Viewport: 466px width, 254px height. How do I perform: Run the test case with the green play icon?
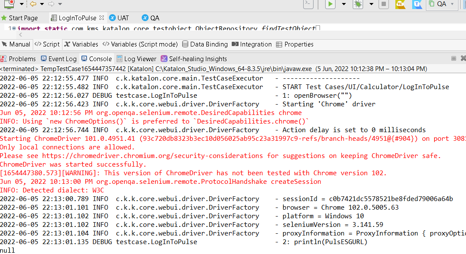pyautogui.click(x=329, y=5)
